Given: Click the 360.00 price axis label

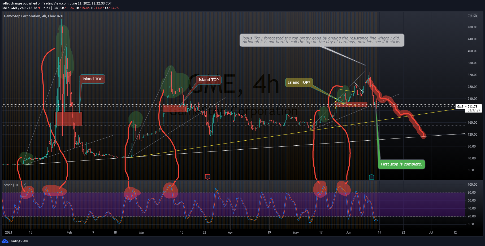Looking at the screenshot, I should click(472, 63).
